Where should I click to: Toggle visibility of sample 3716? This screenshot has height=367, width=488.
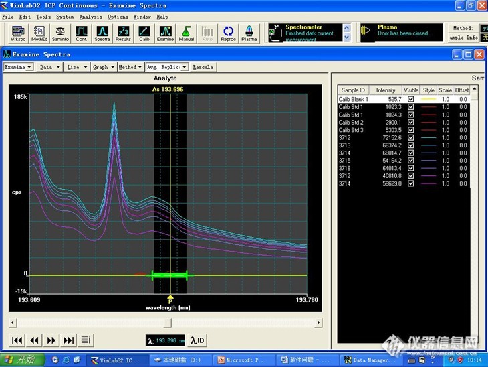411,168
